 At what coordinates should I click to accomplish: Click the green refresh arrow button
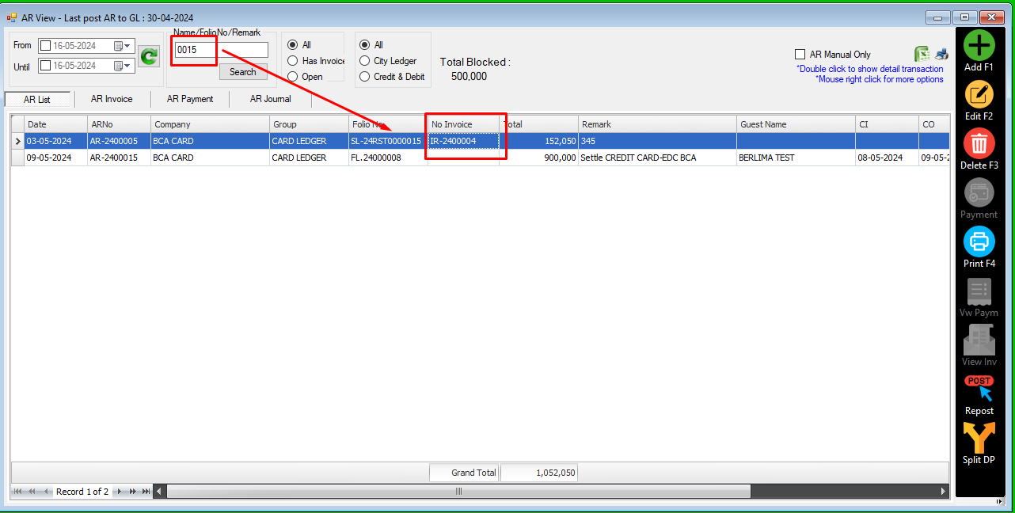tap(149, 56)
